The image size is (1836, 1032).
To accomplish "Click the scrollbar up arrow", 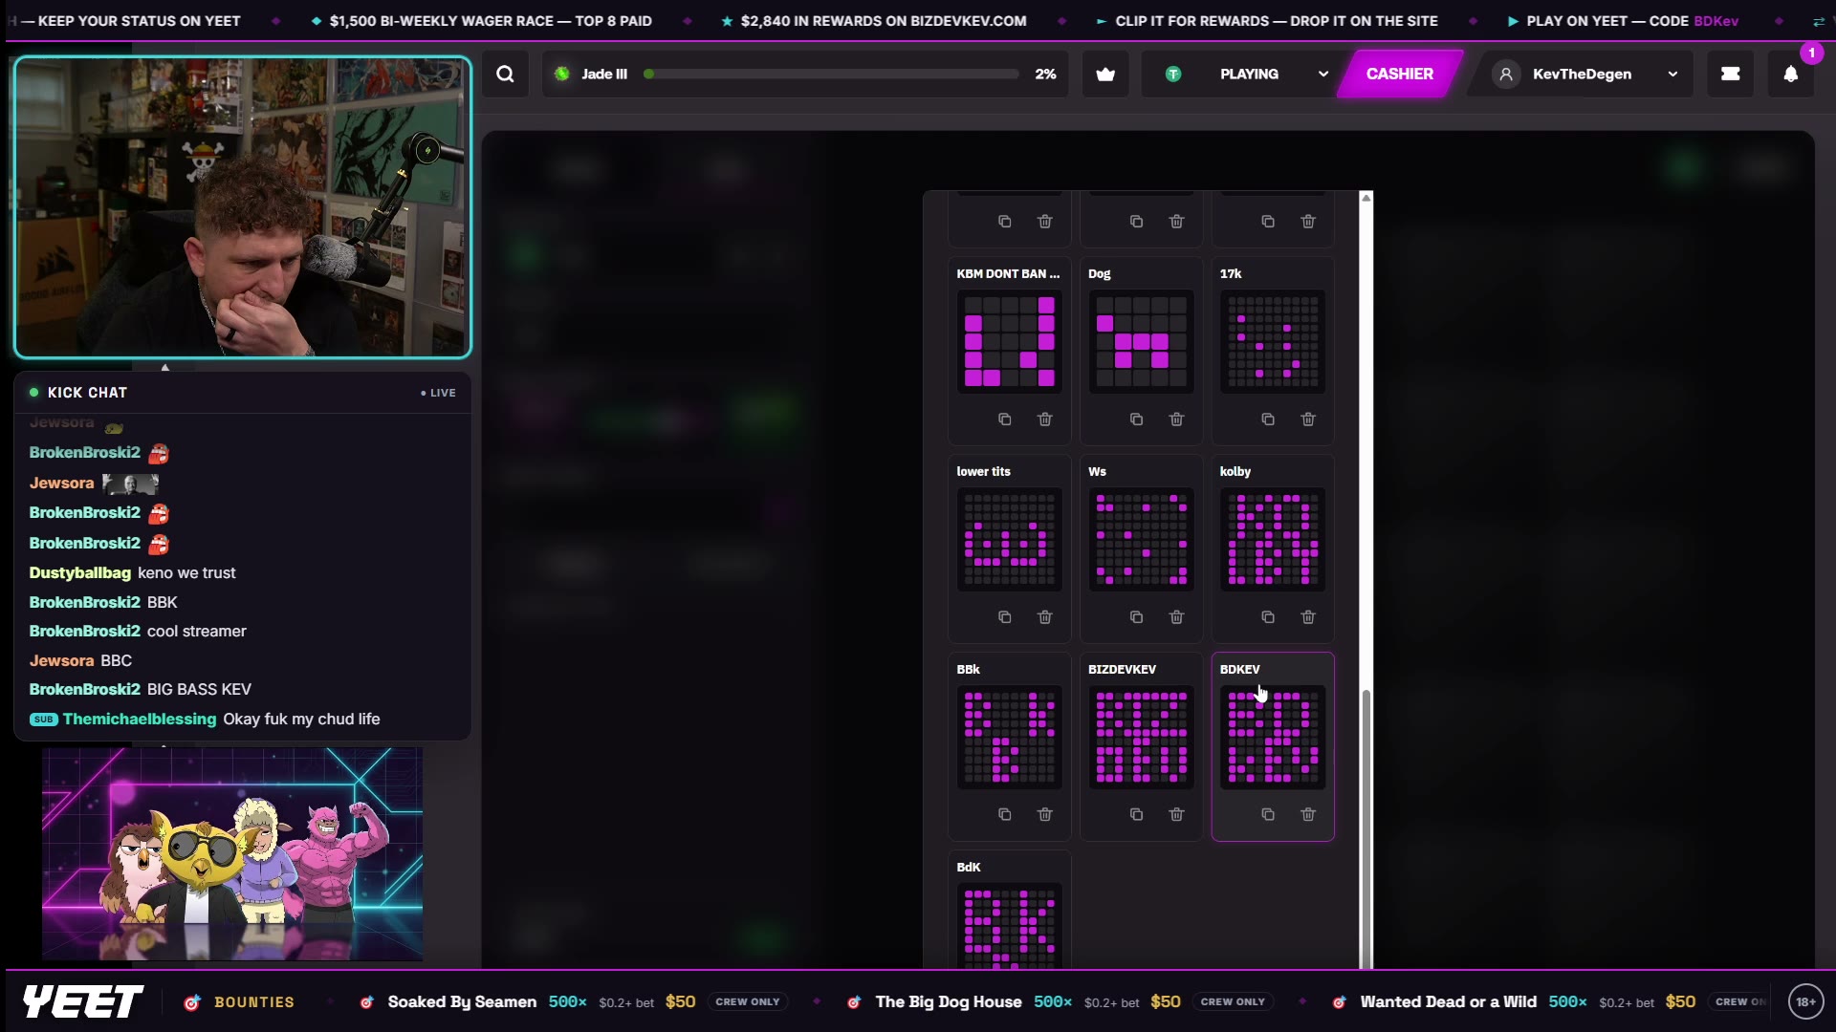I will [1366, 198].
